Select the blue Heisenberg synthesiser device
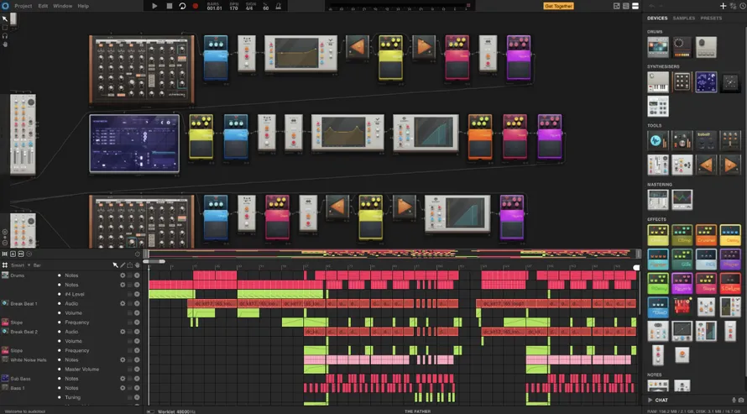 tap(706, 82)
